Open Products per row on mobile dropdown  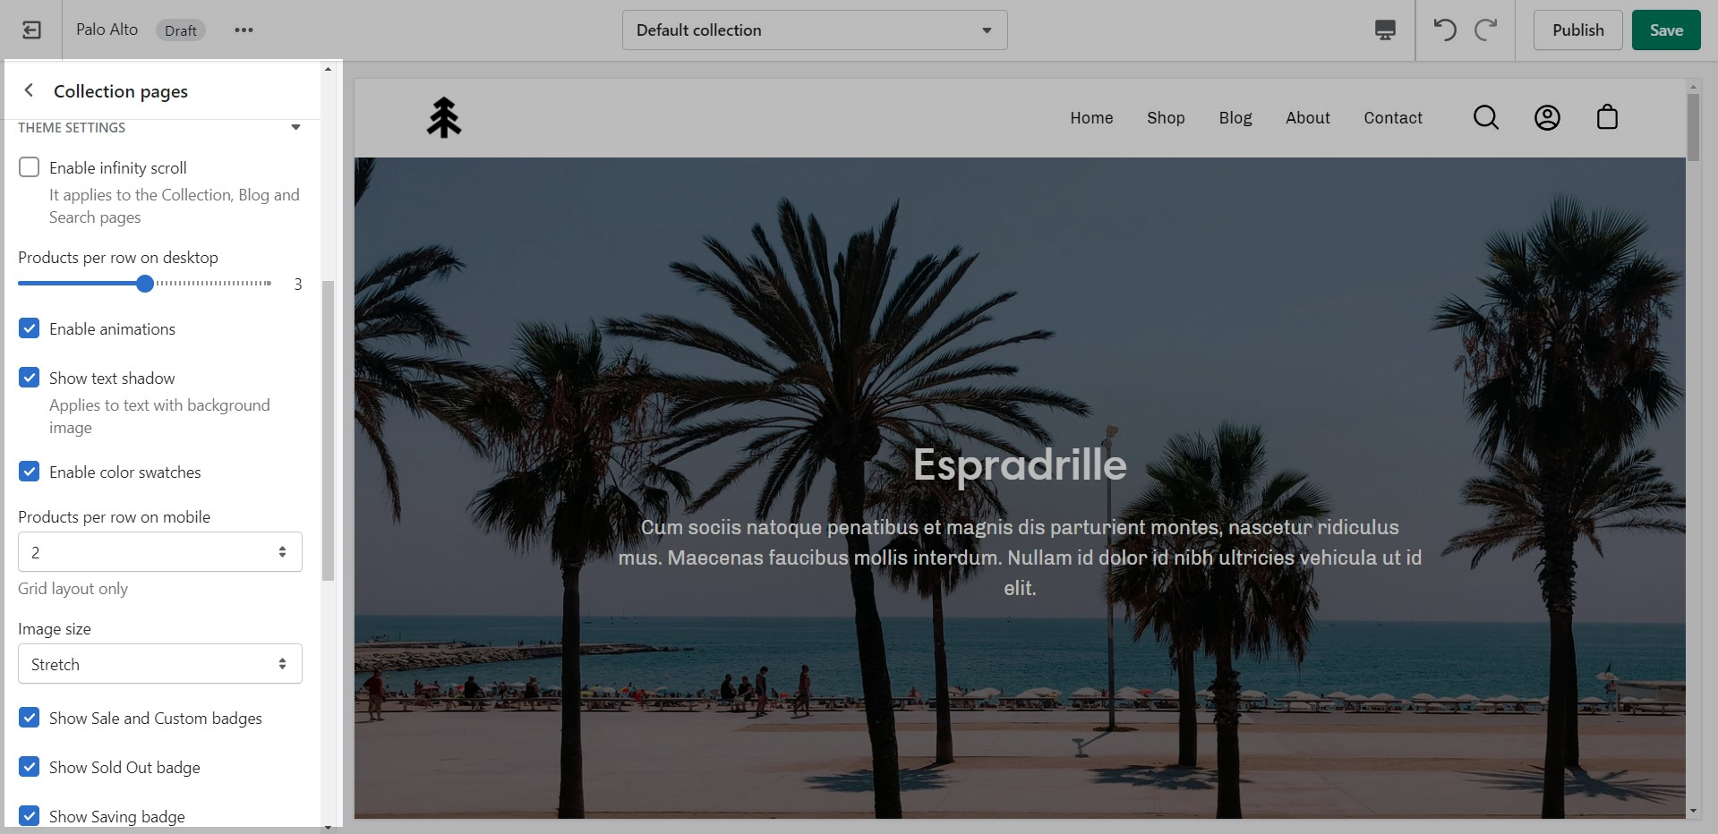pos(160,552)
